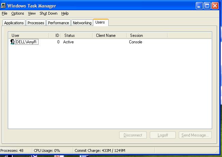Sort by the Status column header
Viewport: 222px width, 157px height.
77,35
